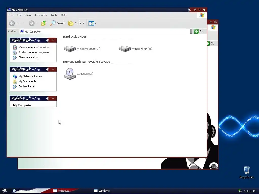Go up one folder level
Screen dimensions: 259x194
[44, 23]
